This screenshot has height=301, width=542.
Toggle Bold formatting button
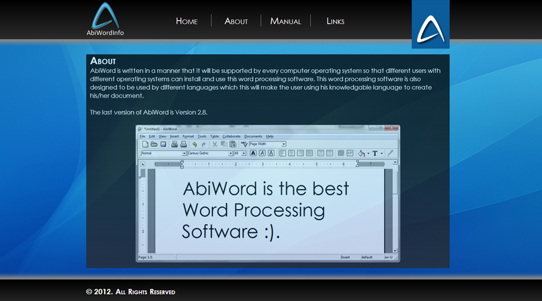[x=253, y=154]
